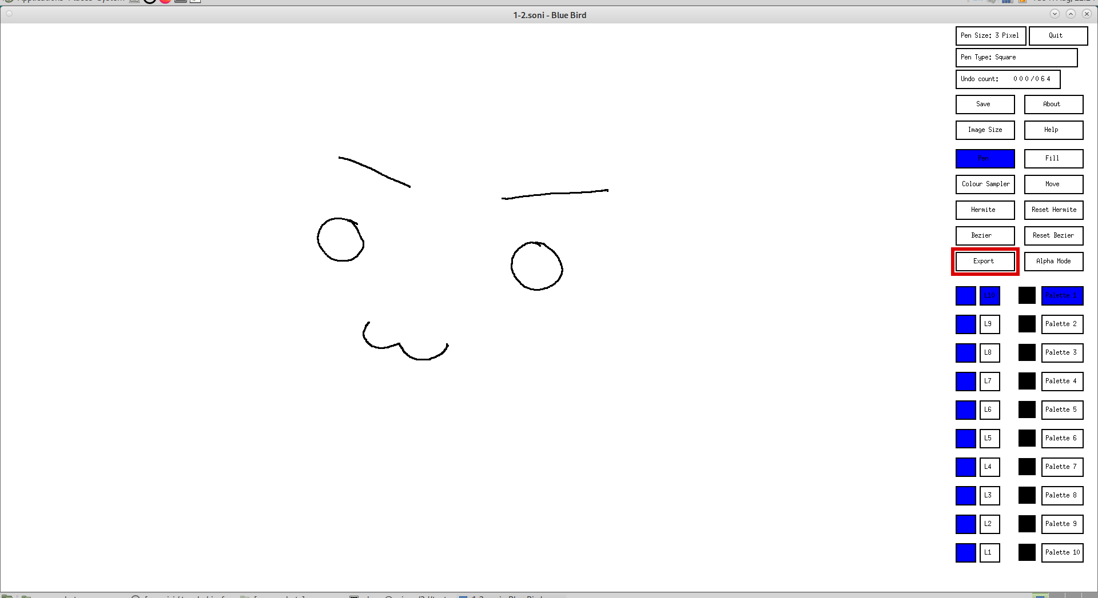Select Palette 8

tap(1062, 495)
